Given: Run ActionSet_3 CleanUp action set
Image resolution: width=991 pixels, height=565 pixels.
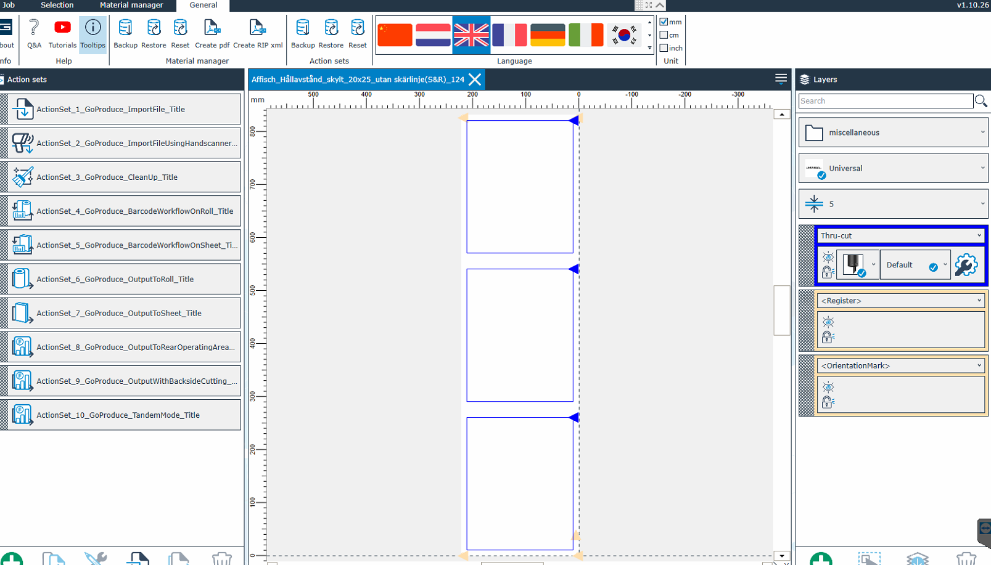Looking at the screenshot, I should coord(121,177).
